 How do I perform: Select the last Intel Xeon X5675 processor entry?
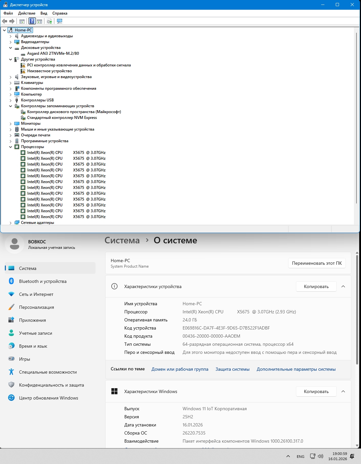coord(66,217)
